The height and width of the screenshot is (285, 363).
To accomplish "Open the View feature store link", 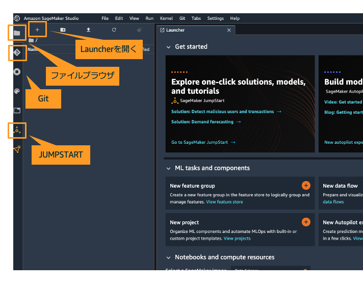I will coord(224,202).
